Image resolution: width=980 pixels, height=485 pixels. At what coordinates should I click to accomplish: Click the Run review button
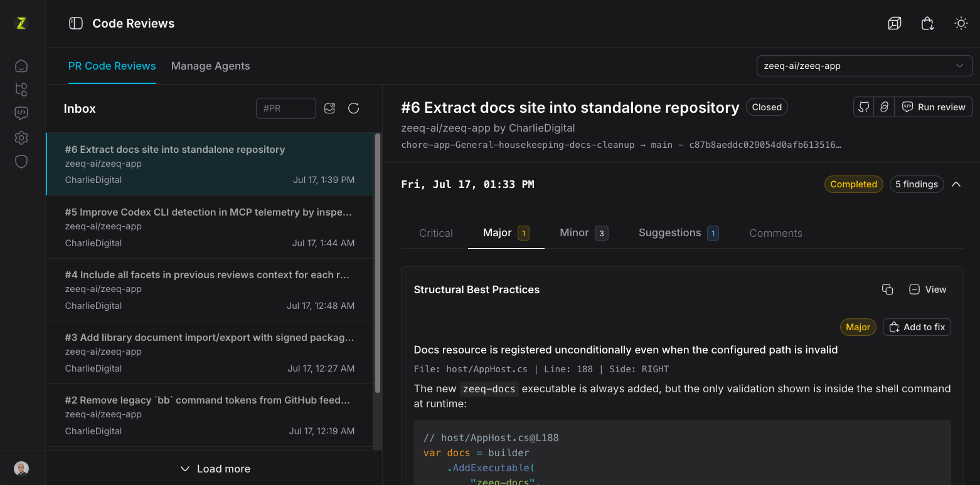pyautogui.click(x=934, y=107)
